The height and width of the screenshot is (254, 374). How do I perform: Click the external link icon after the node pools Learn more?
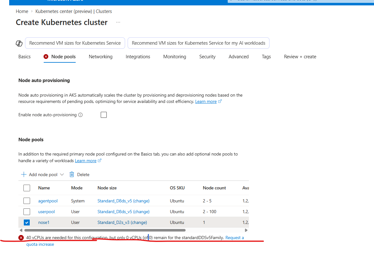coord(100,161)
